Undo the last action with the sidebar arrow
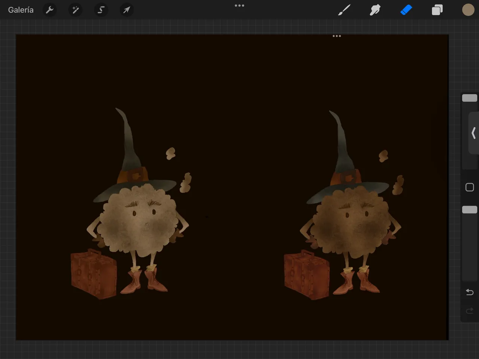The image size is (479, 359). (x=470, y=292)
